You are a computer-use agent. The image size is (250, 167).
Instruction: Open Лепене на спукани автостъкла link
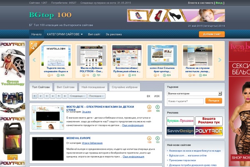point(197,70)
